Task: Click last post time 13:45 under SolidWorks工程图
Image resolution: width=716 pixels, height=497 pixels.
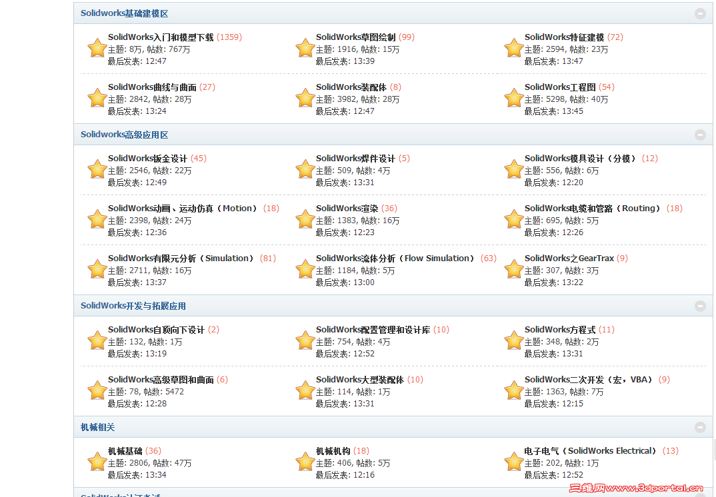Action: pyautogui.click(x=573, y=111)
